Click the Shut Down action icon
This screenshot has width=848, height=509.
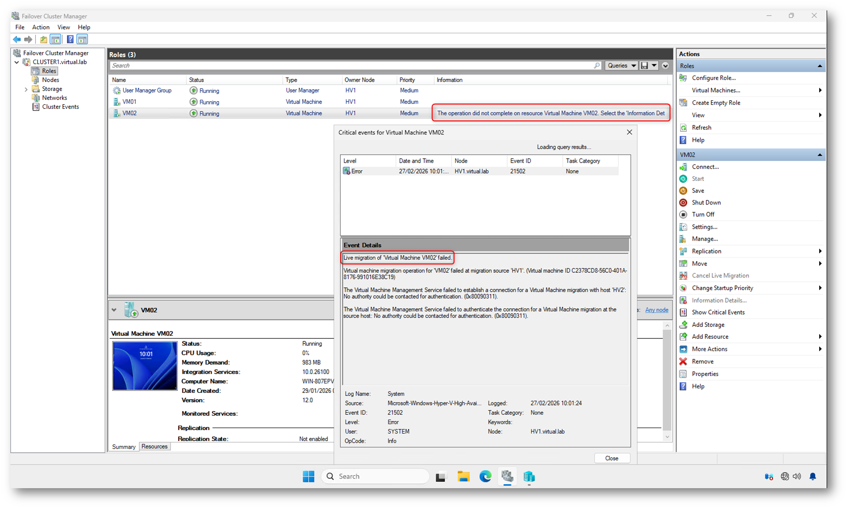(683, 202)
